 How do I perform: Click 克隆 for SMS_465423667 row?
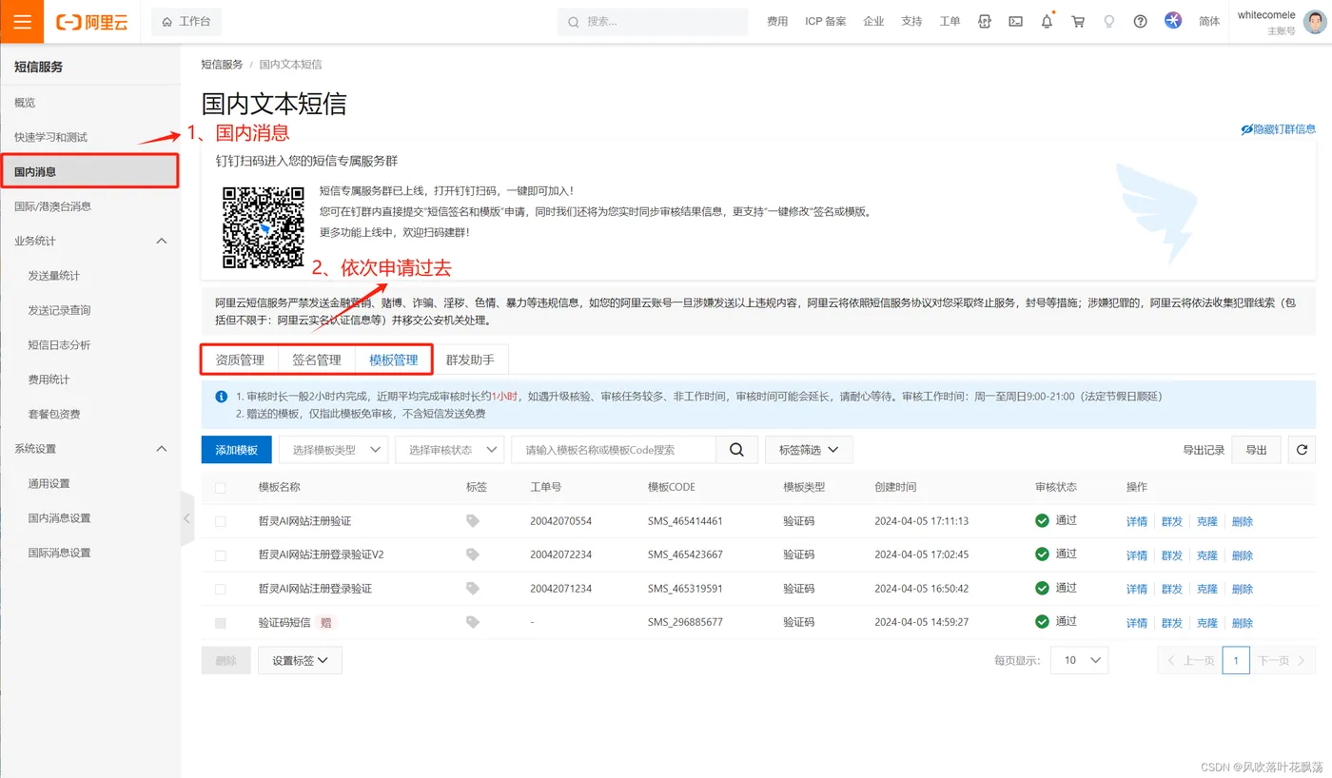pos(1207,555)
